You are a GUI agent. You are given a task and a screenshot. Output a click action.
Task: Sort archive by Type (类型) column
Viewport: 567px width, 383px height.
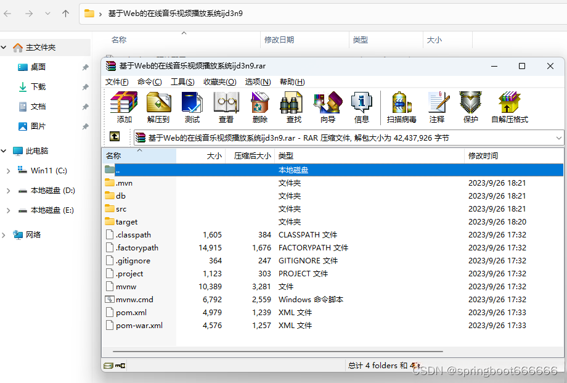coord(369,155)
